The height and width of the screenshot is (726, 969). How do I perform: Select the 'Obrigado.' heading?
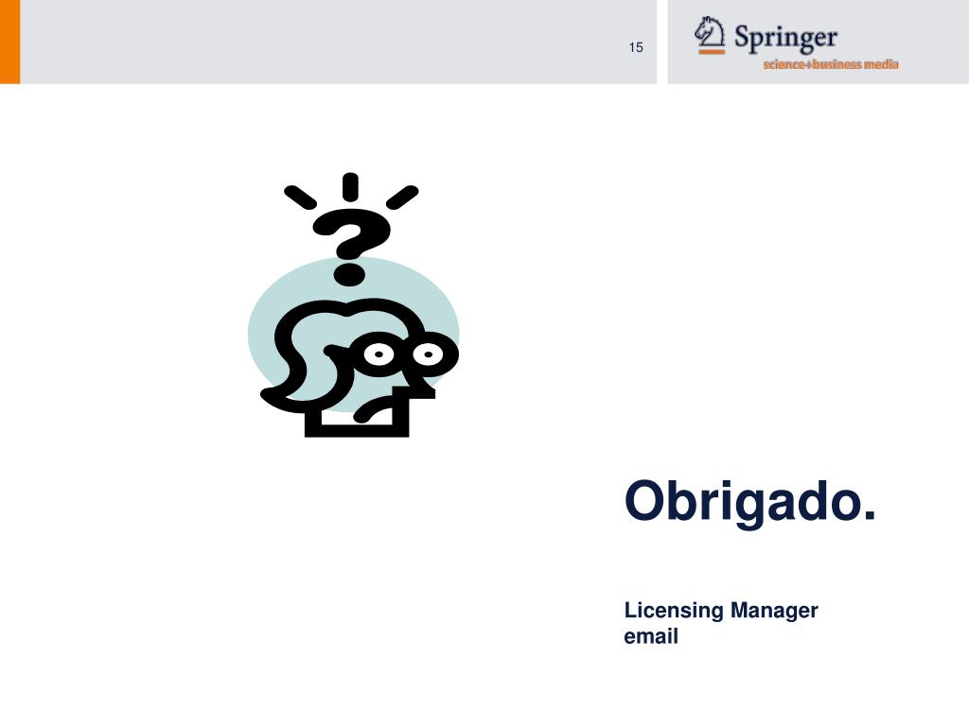(750, 503)
